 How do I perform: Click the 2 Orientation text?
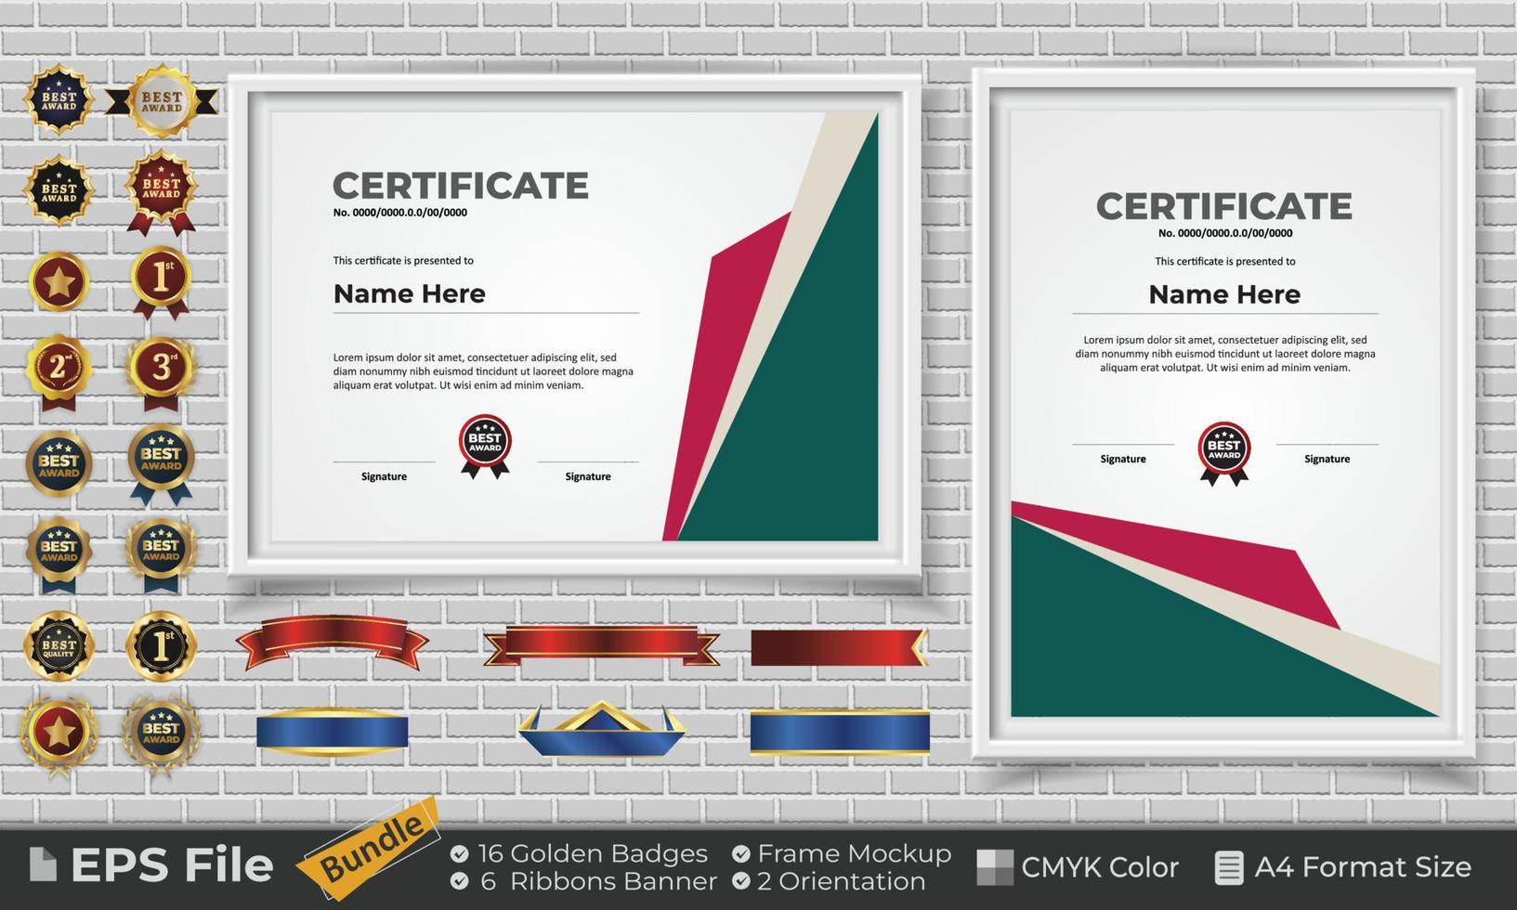point(842,880)
